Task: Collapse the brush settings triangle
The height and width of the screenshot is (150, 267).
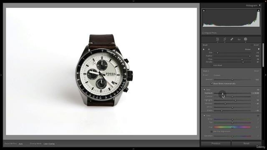Action: point(259,49)
